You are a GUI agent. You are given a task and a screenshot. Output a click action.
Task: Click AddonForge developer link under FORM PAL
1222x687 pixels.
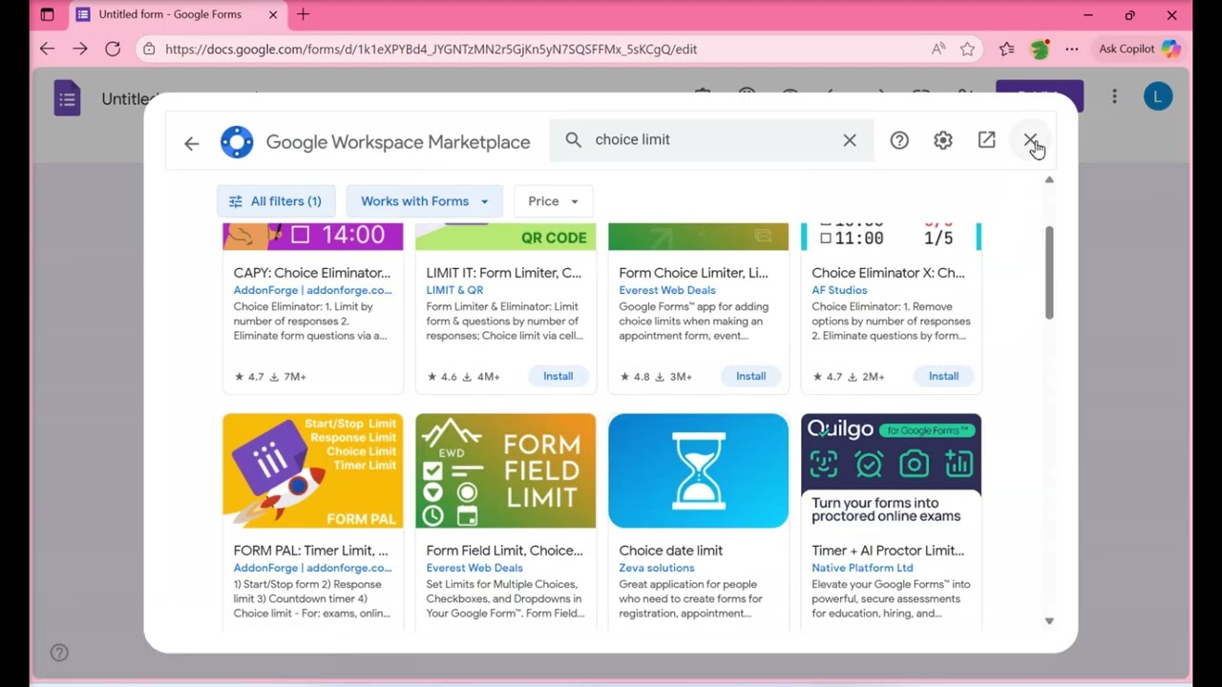[312, 568]
